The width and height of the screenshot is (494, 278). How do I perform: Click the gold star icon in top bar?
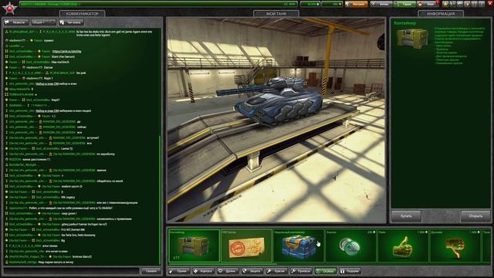(445, 4)
